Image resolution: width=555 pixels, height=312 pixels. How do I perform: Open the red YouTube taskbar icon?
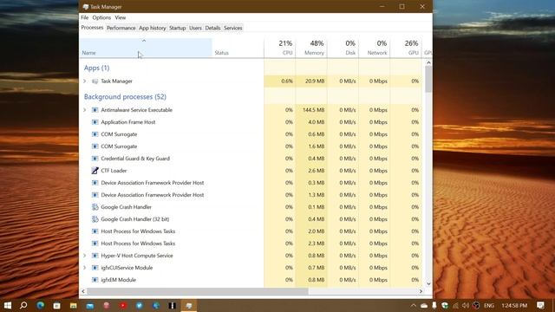point(123,305)
